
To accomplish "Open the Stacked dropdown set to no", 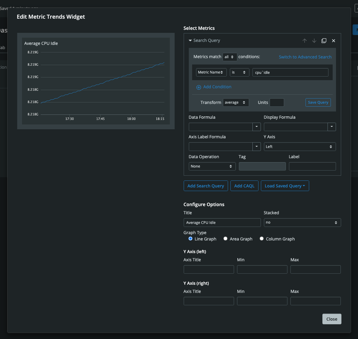I will click(302, 222).
